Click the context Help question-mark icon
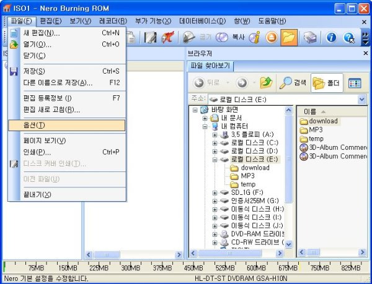Viewport: 372px width, 284px height. pos(348,37)
